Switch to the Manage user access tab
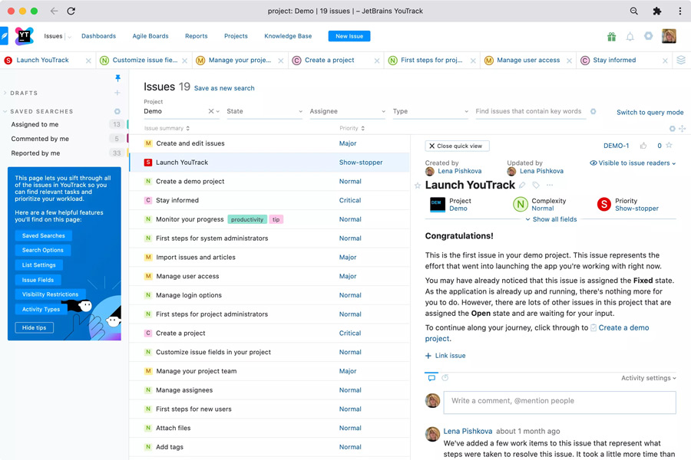The image size is (691, 460). (528, 61)
